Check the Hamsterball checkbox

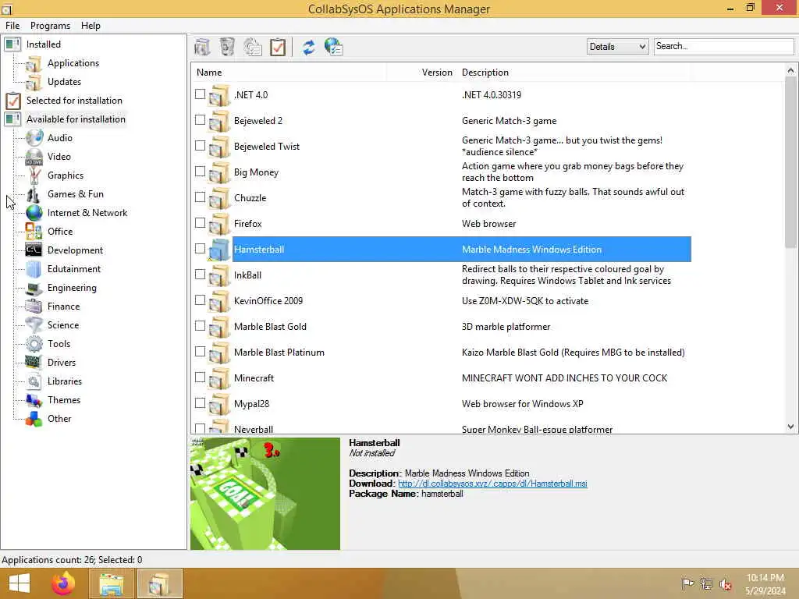tap(201, 249)
